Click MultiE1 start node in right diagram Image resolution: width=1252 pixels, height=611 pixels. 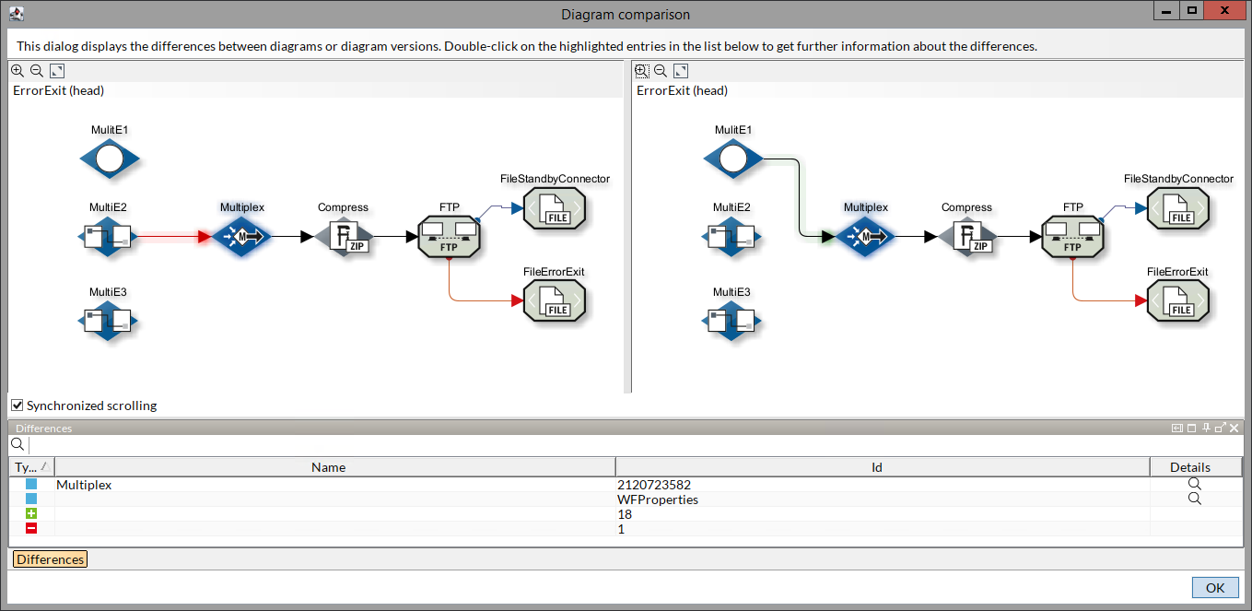733,159
